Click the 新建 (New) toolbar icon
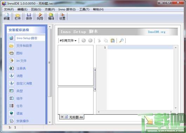186x133 pixels. [7, 16]
